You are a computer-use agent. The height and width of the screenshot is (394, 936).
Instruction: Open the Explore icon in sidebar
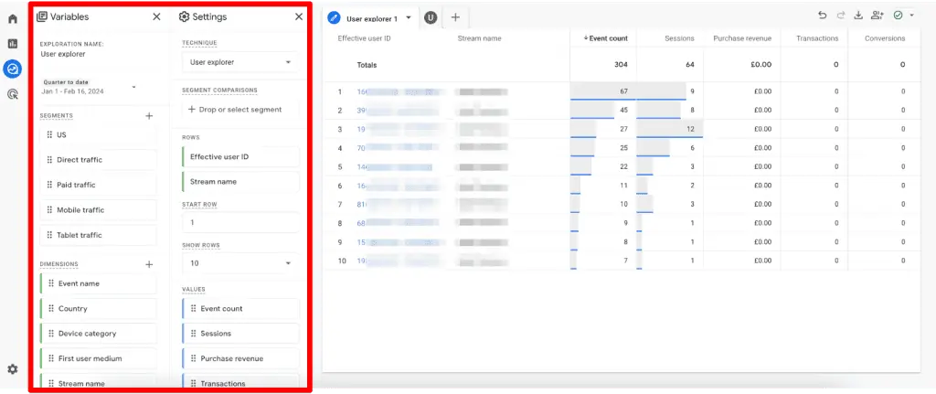pos(13,69)
